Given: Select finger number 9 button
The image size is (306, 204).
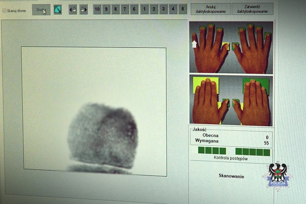Looking at the screenshot, I should tap(106, 9).
